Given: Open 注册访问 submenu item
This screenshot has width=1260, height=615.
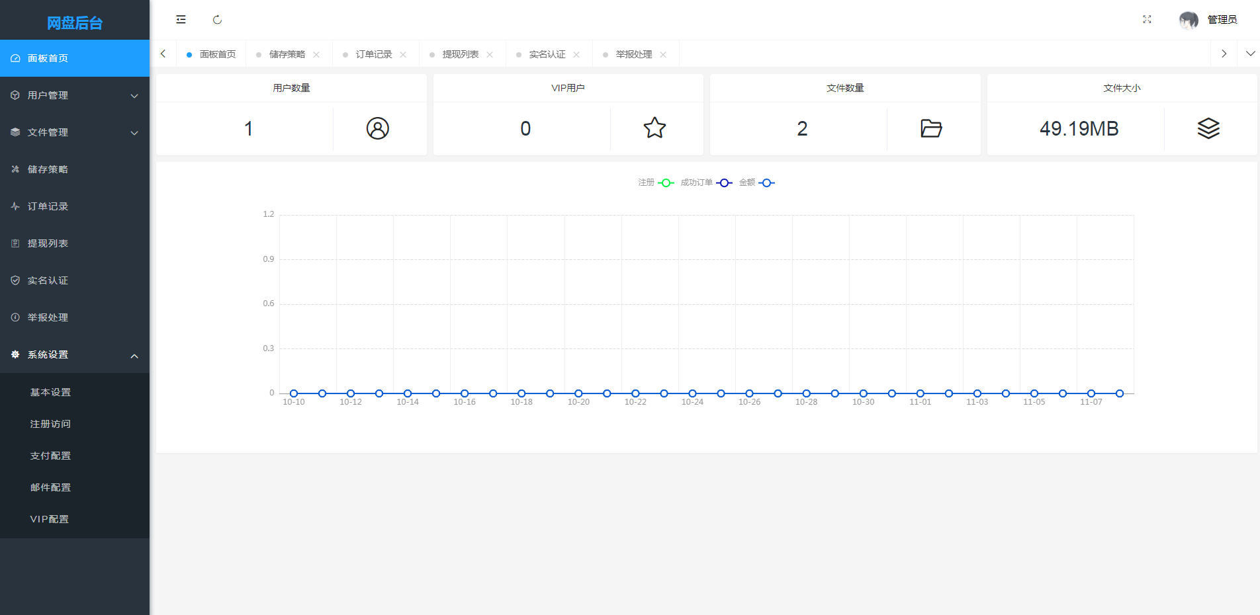Looking at the screenshot, I should pyautogui.click(x=75, y=424).
